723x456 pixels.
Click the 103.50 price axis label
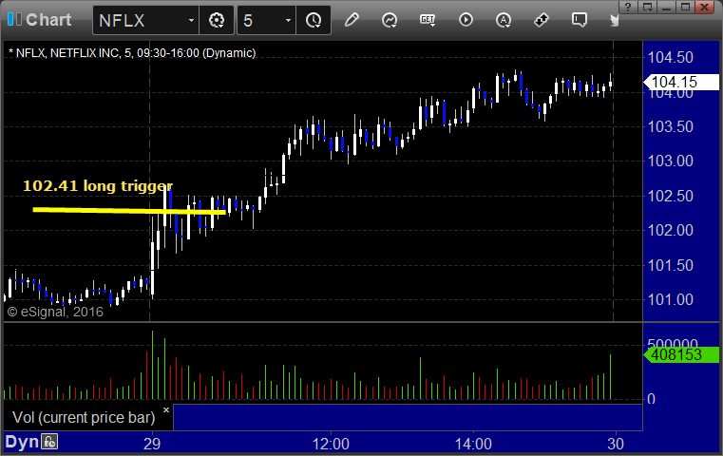coord(671,126)
